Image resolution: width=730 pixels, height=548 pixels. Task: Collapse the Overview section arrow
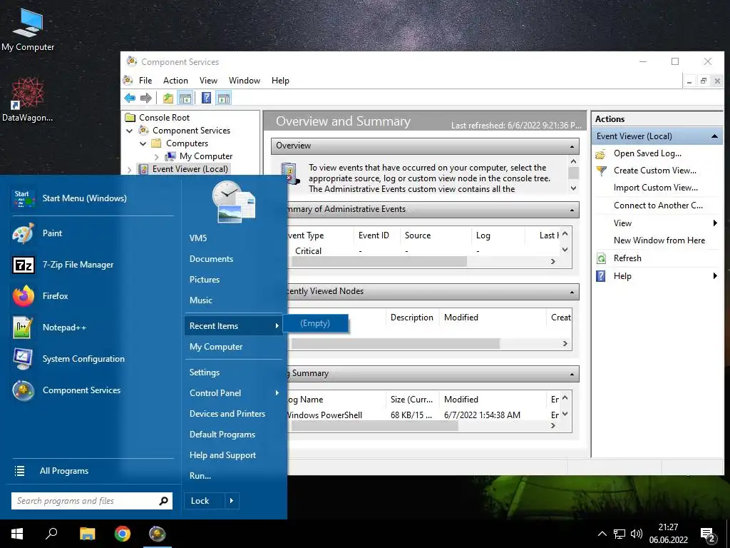click(572, 146)
